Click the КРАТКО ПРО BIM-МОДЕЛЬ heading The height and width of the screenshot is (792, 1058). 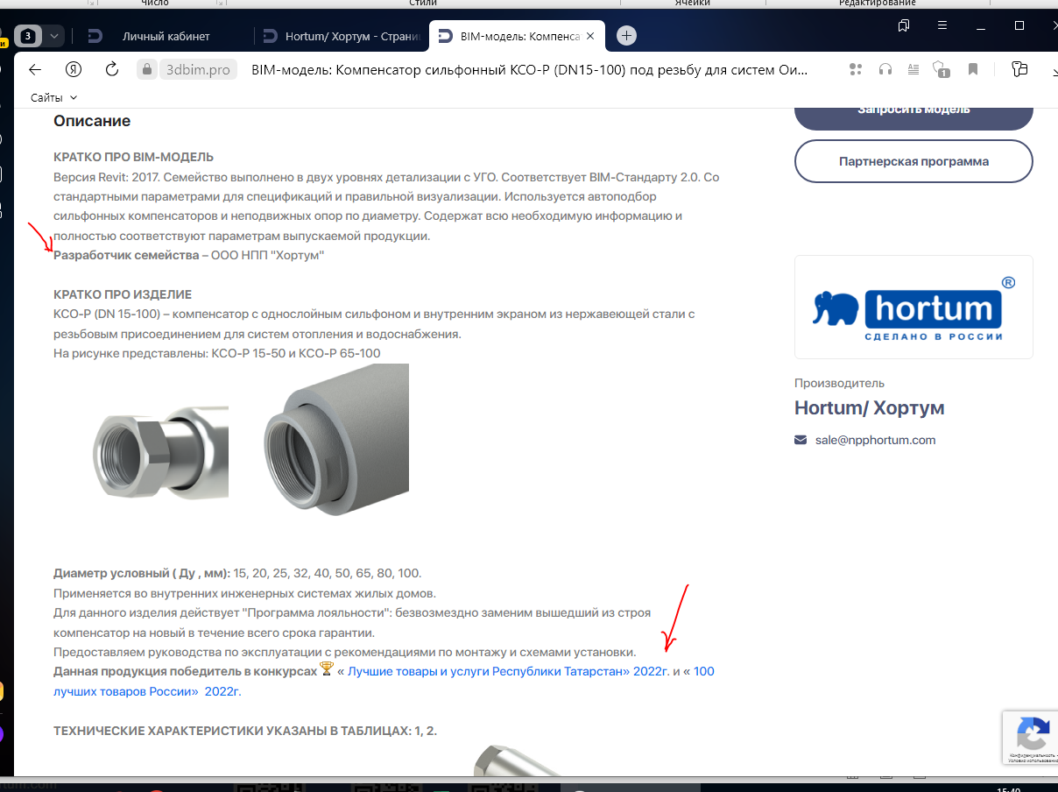134,157
